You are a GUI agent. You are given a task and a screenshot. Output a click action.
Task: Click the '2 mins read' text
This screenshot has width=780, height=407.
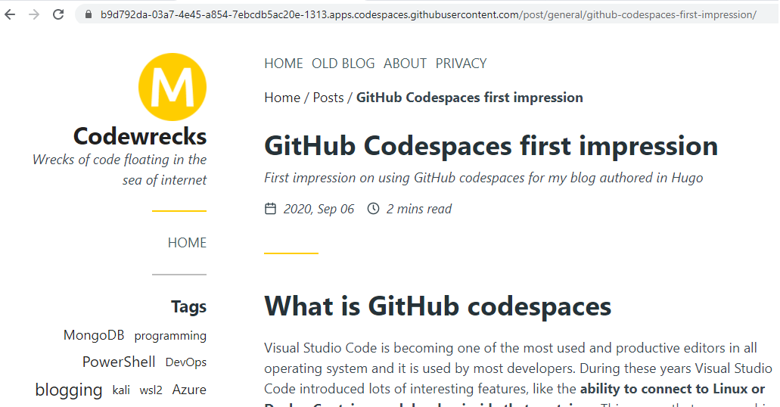coord(419,209)
